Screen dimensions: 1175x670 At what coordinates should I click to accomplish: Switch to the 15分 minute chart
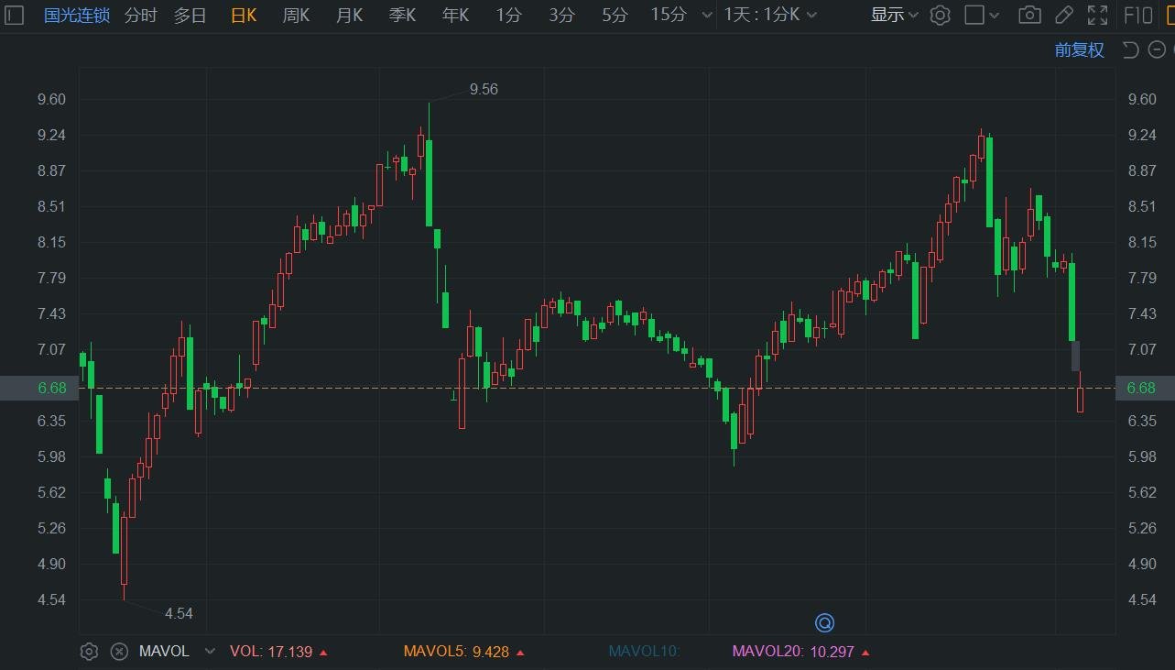[668, 15]
